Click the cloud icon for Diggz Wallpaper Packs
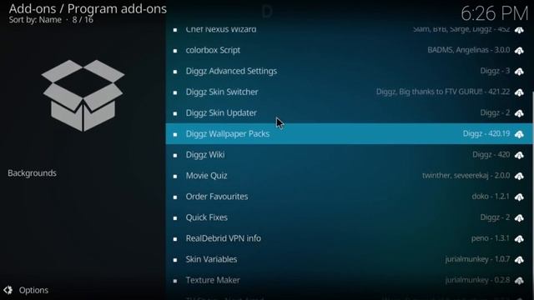 click(519, 134)
